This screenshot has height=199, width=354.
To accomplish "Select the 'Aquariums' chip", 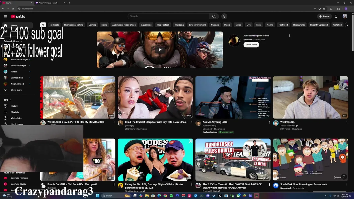I will pyautogui.click(x=146, y=25).
